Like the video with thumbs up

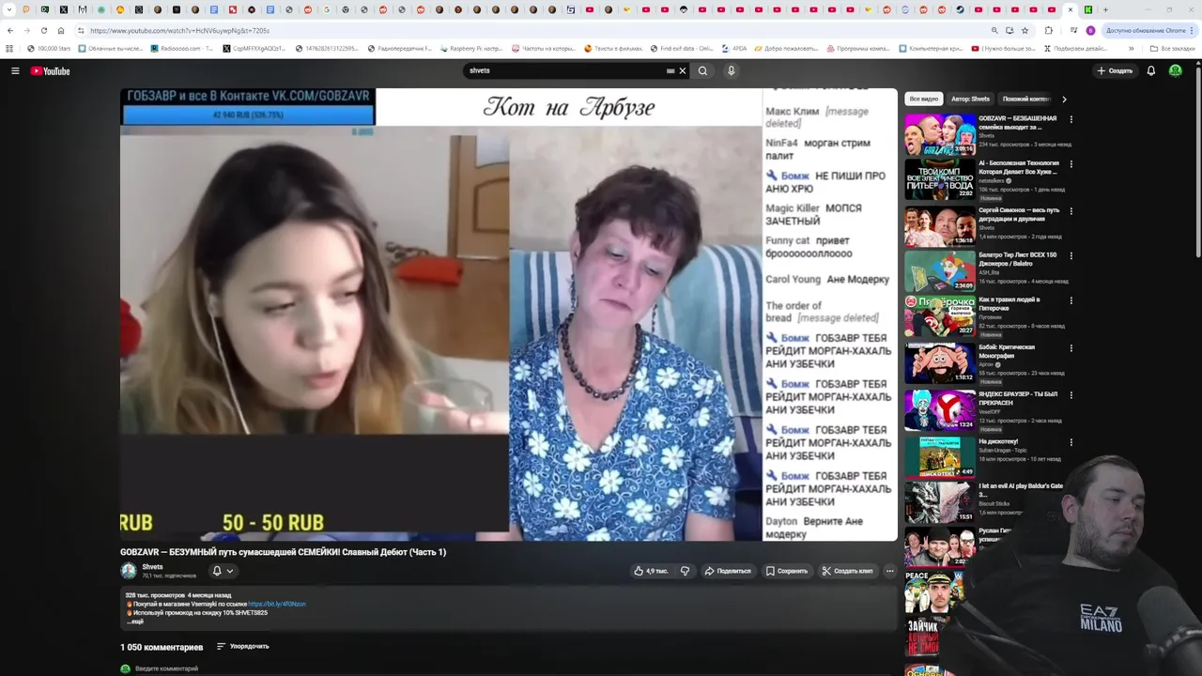click(650, 571)
